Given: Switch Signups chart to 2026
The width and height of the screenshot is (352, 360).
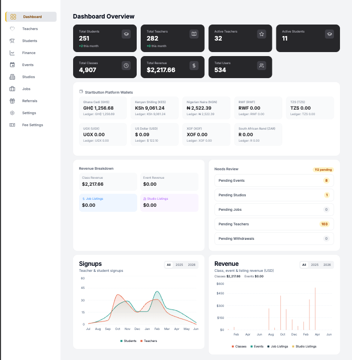Looking at the screenshot, I should click(191, 265).
